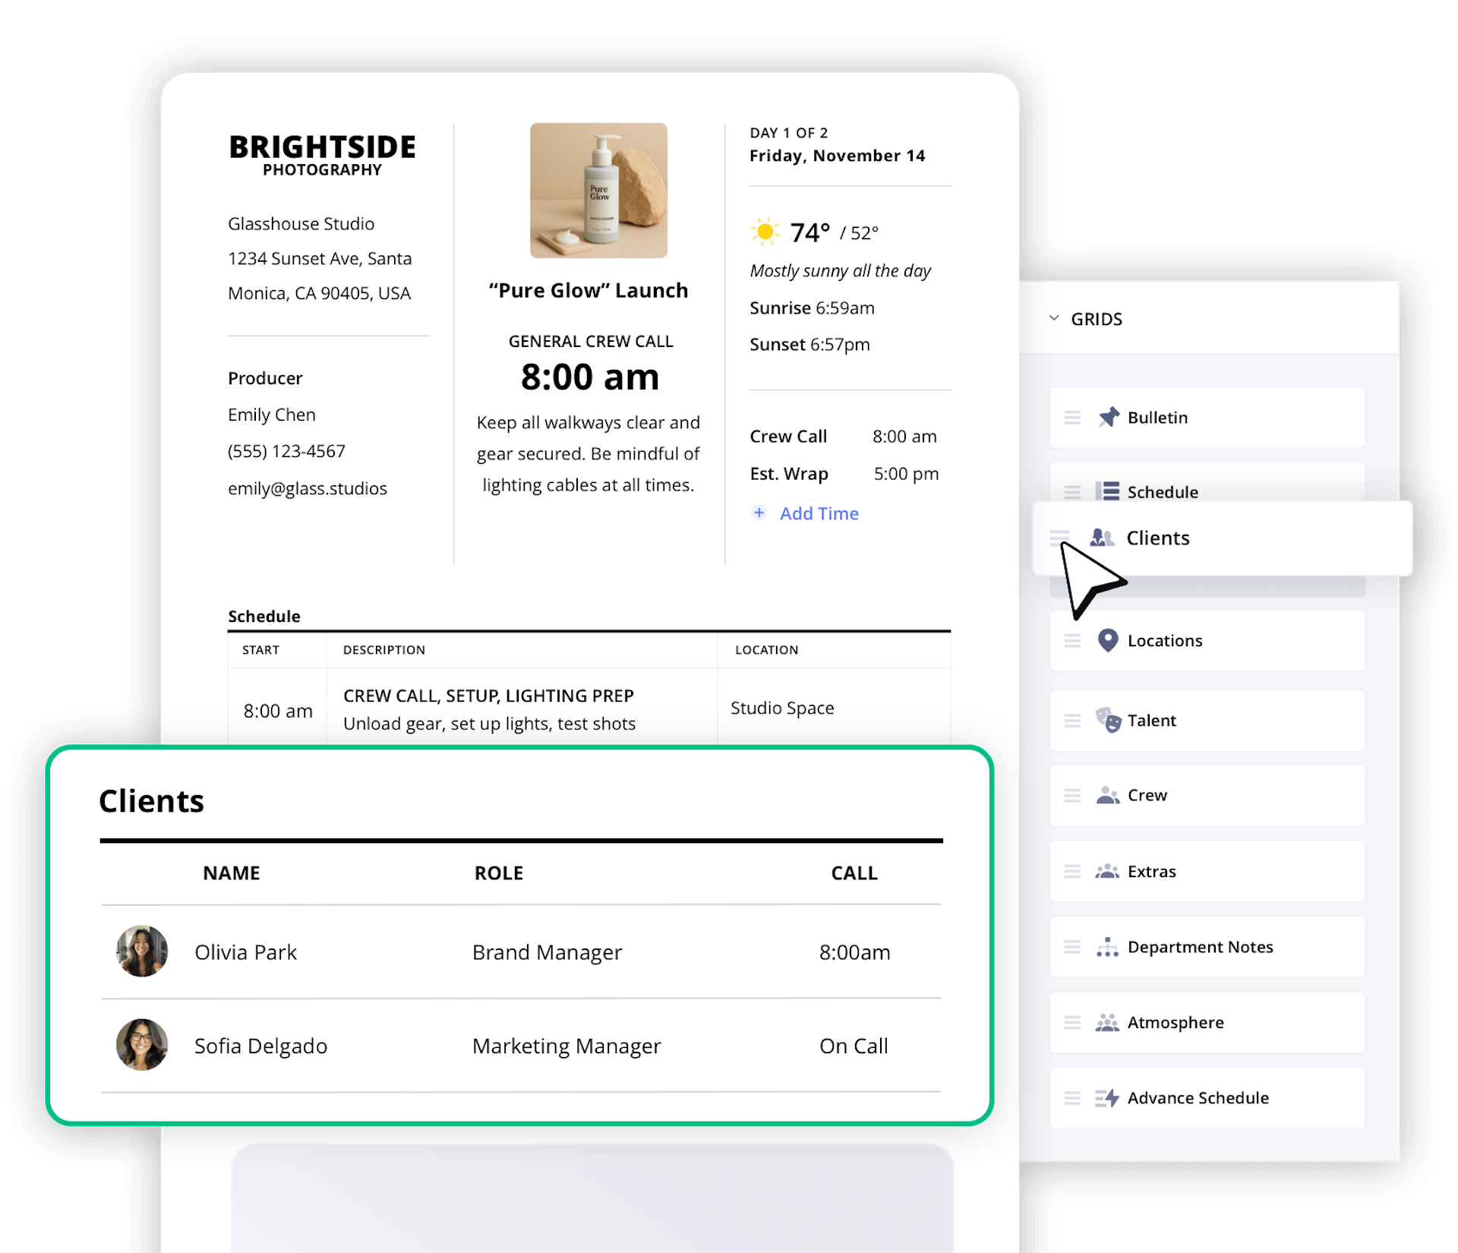Click the plus icon before Add Time
This screenshot has width=1458, height=1253.
pyautogui.click(x=759, y=513)
